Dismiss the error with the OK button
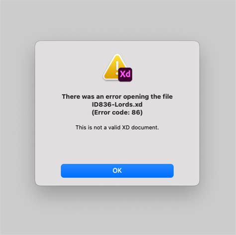The width and height of the screenshot is (236, 235). point(117,170)
